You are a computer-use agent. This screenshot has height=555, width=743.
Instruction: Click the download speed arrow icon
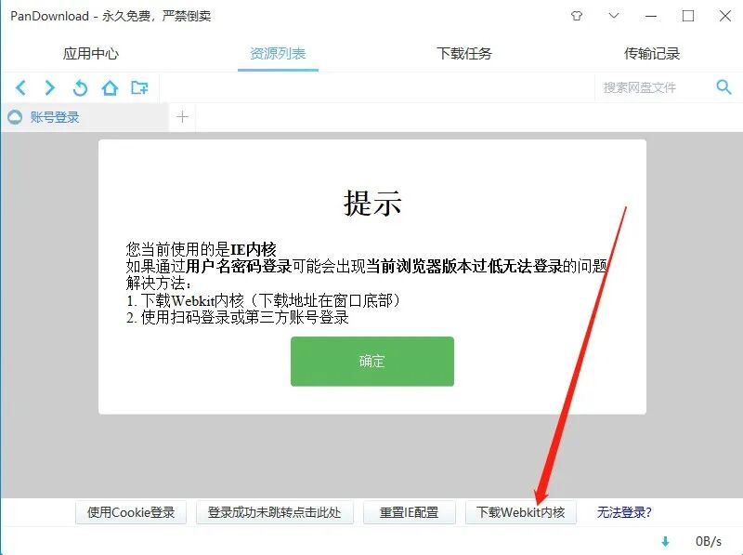tap(665, 541)
